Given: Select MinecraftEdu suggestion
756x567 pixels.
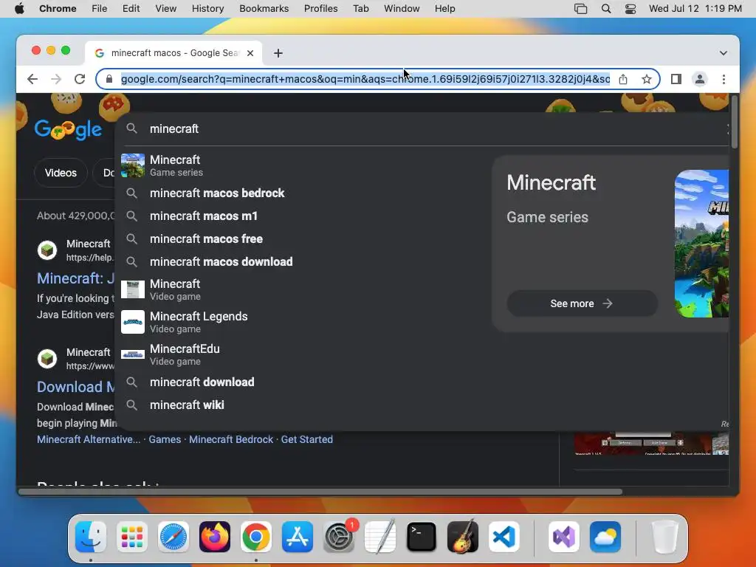Looking at the screenshot, I should [303, 354].
